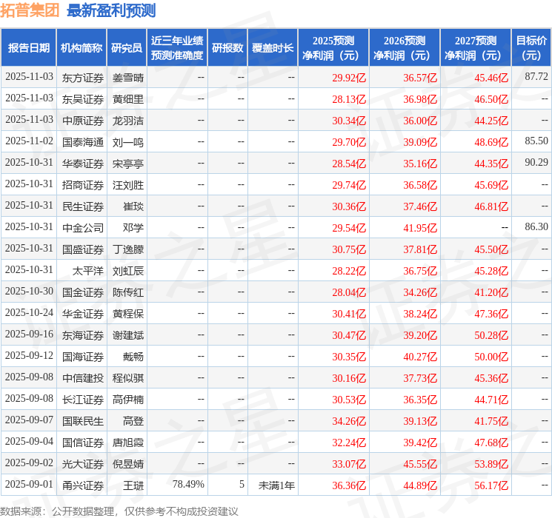Click target price 86.30

536,227
